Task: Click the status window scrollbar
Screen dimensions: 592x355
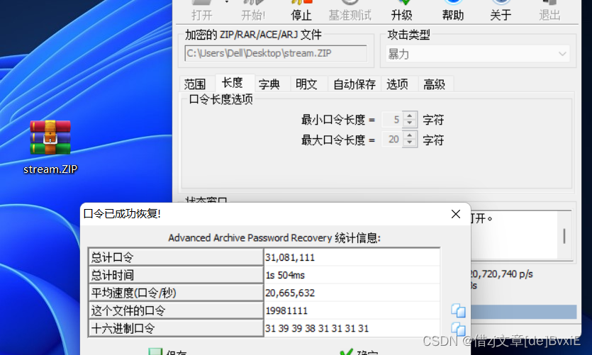Action: (x=564, y=235)
